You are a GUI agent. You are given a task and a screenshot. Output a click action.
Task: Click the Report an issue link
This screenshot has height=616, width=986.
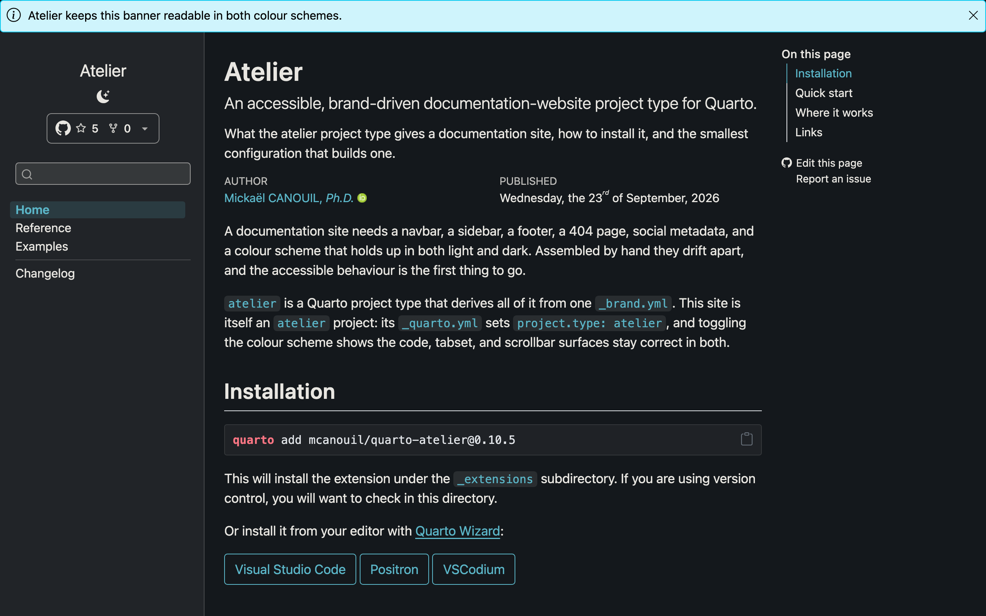833,179
